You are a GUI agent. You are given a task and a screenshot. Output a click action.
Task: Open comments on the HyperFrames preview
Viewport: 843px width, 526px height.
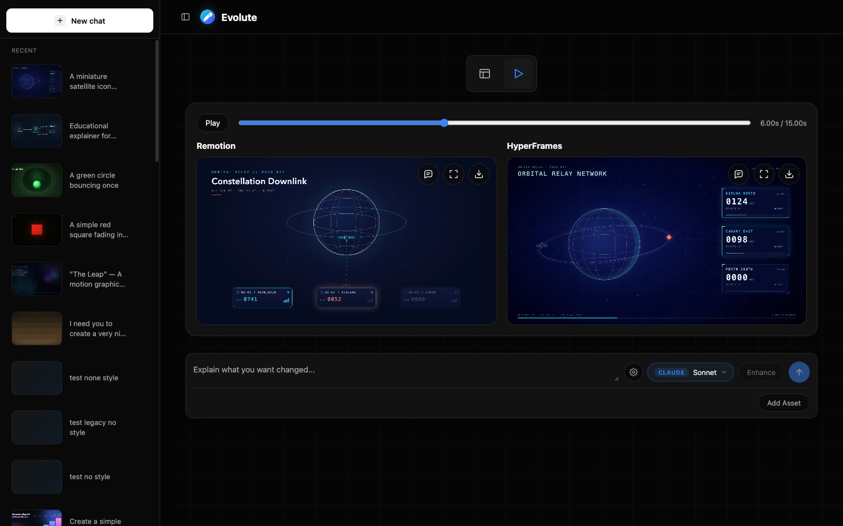point(739,174)
